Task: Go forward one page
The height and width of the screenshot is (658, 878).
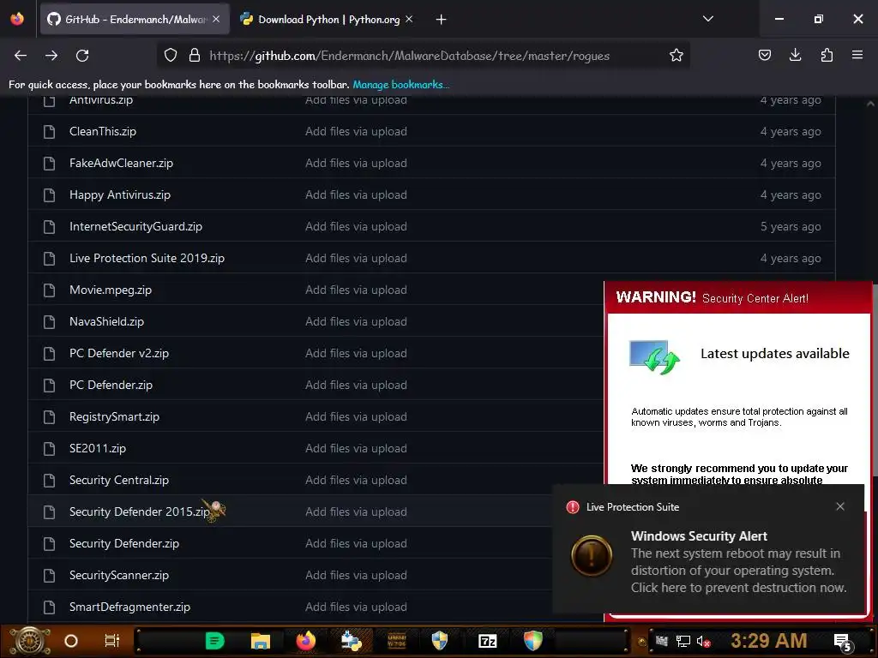Action: 51,56
